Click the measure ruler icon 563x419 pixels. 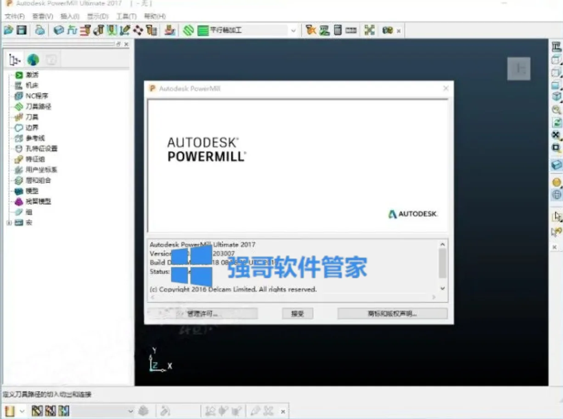click(x=351, y=30)
